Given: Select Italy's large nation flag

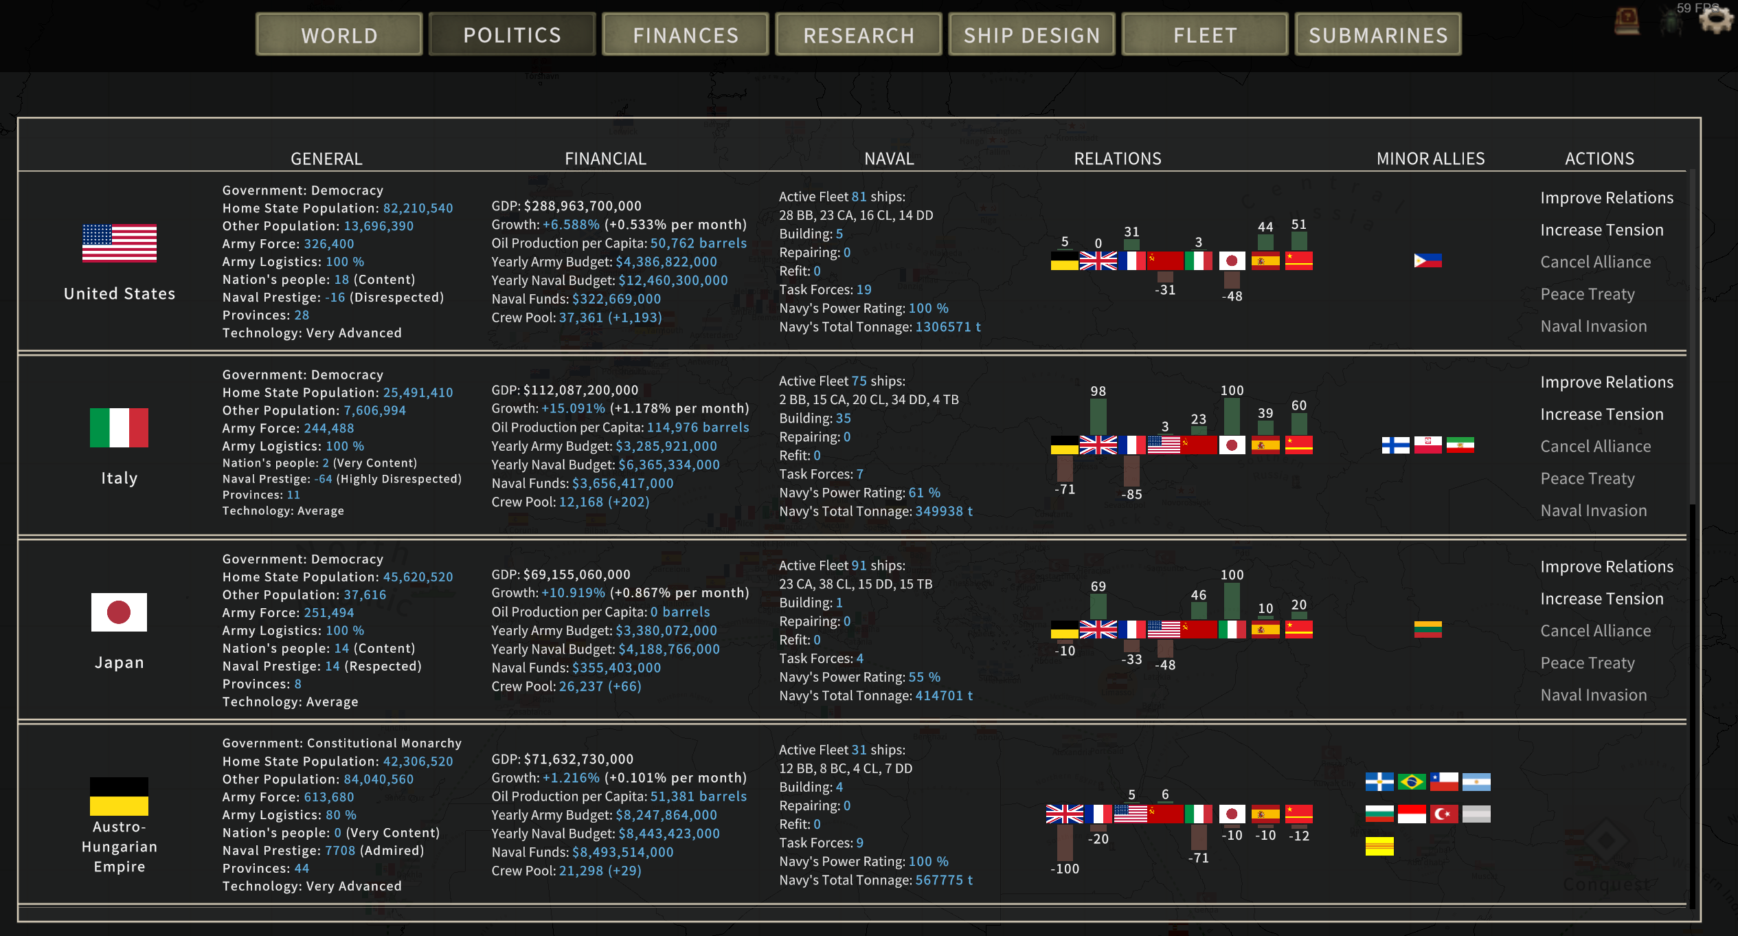Looking at the screenshot, I should click(x=119, y=427).
